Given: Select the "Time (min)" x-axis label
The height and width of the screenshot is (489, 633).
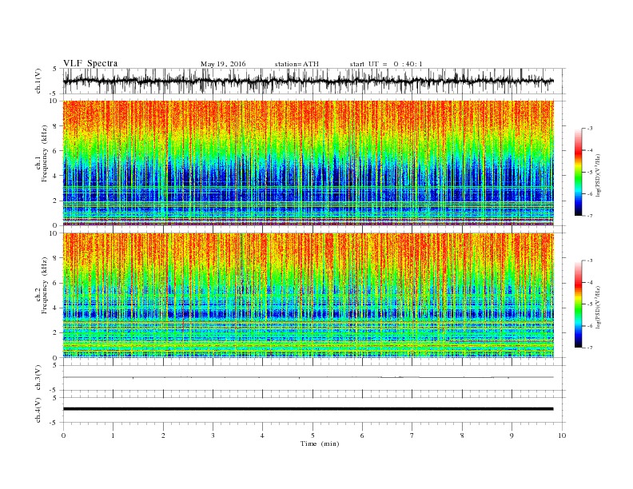Looking at the screenshot, I should pos(320,443).
